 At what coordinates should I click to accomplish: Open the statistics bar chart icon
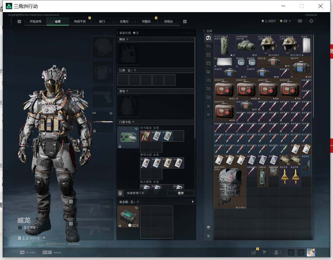click(x=253, y=252)
